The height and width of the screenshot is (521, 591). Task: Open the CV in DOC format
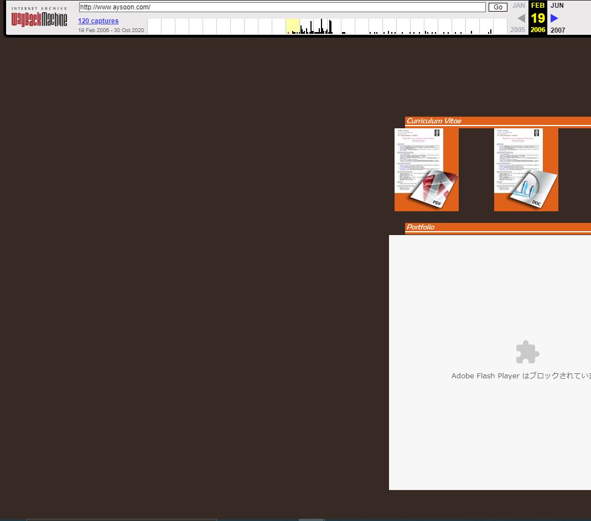coord(526,170)
